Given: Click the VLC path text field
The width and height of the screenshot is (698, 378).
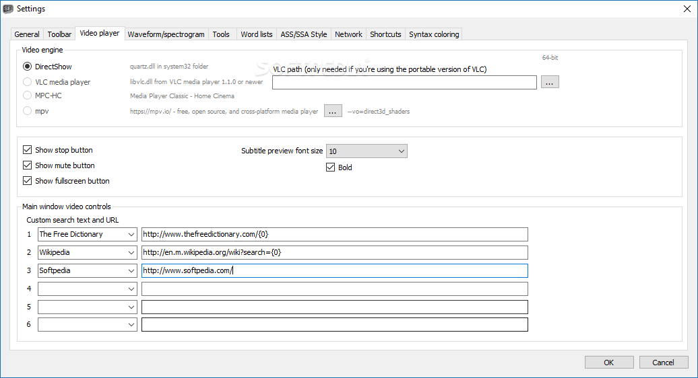Looking at the screenshot, I should coord(404,82).
